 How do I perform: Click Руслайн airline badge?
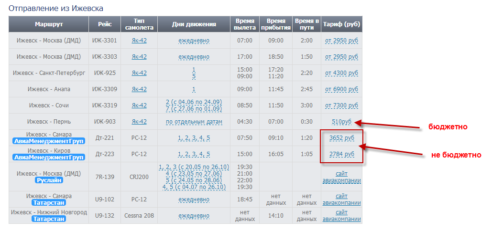(x=49, y=180)
